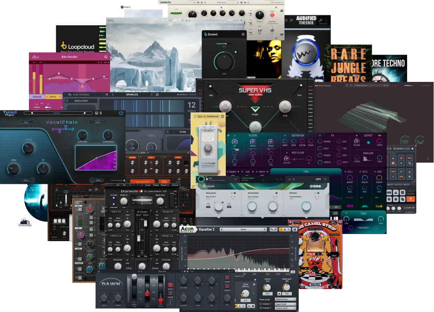This screenshot has height=312, width=434.
Task: Click the settings gear in the Usynth header
Action: [235, 178]
